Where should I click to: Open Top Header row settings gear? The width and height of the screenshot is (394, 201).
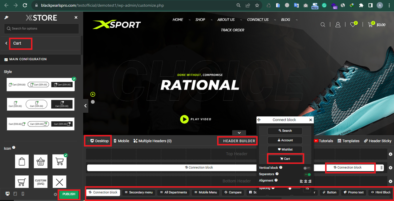pyautogui.click(x=390, y=154)
